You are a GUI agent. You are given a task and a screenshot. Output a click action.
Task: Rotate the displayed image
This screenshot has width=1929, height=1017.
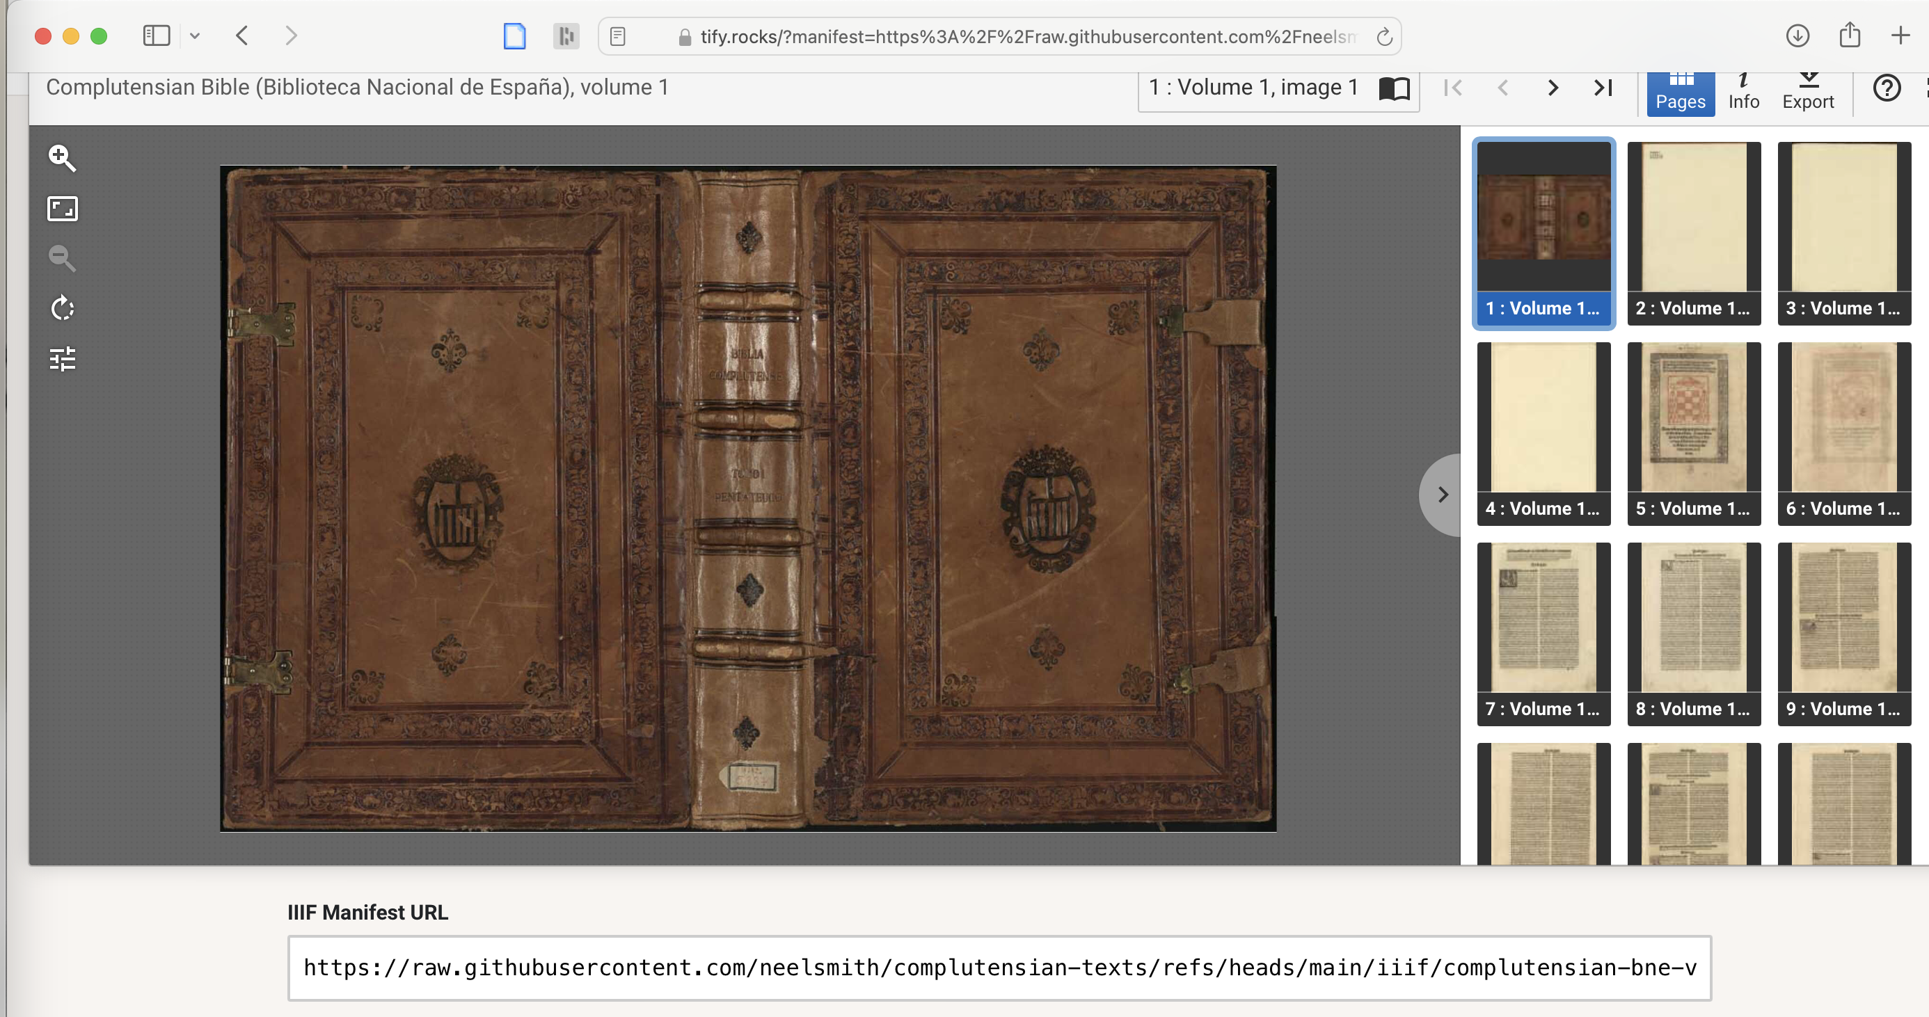click(62, 308)
